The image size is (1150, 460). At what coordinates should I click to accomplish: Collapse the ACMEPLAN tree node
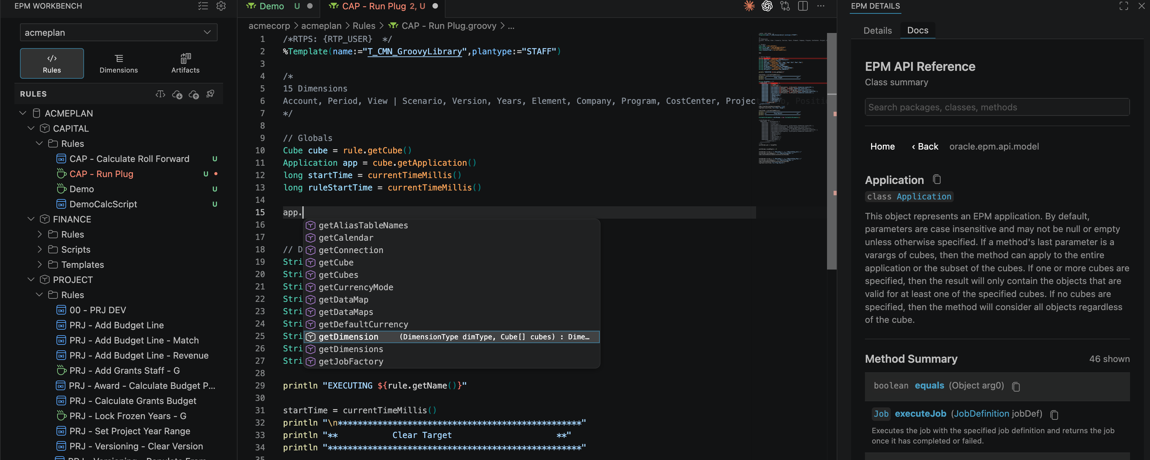(23, 113)
